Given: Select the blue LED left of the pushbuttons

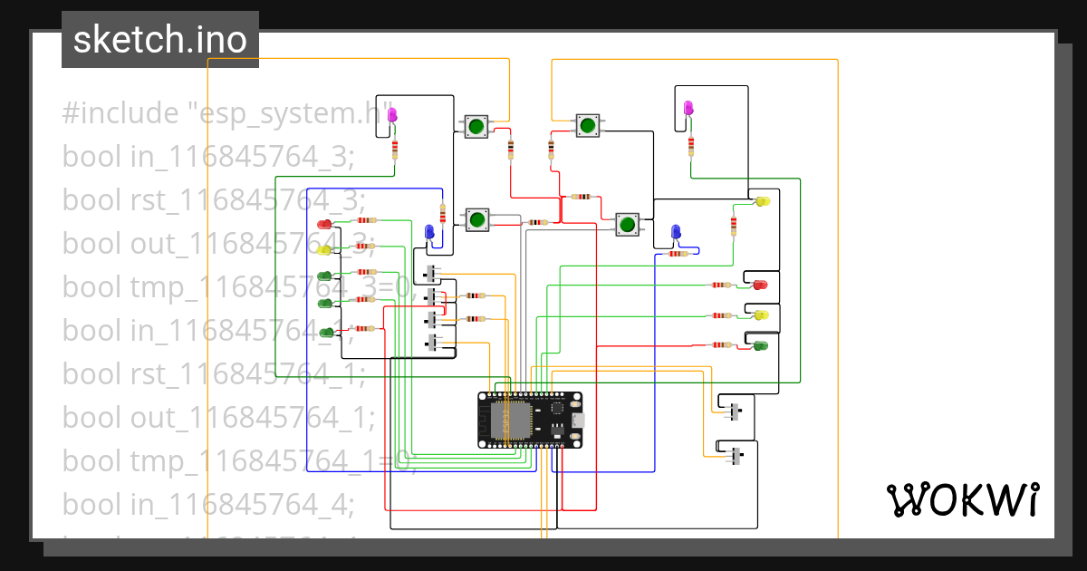Looking at the screenshot, I should pos(430,231).
